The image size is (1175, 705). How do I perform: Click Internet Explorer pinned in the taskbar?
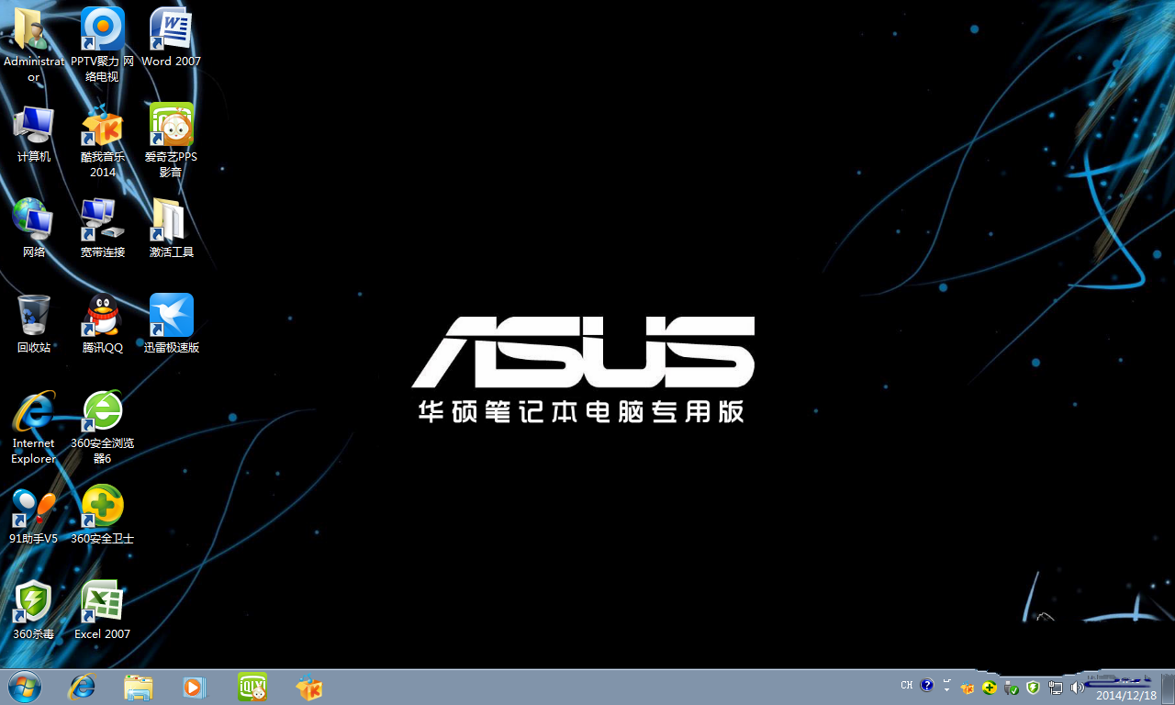[x=82, y=687]
